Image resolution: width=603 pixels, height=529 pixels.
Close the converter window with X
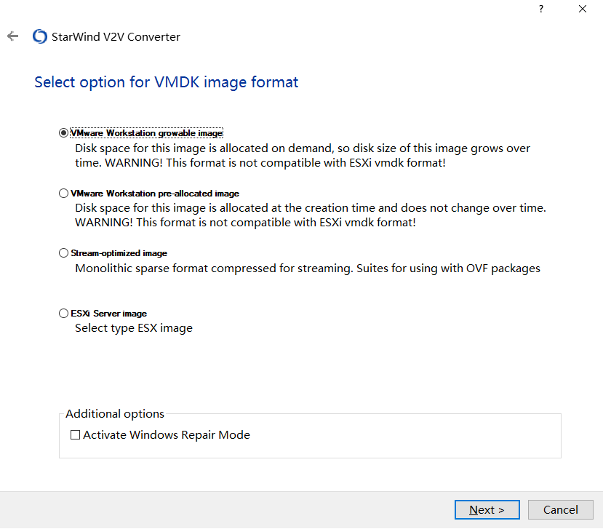point(583,9)
